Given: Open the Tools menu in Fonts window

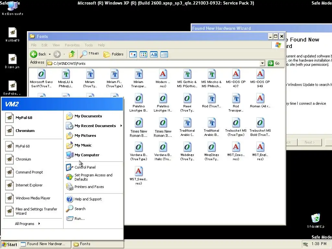Looking at the screenshot, I should [x=89, y=45].
